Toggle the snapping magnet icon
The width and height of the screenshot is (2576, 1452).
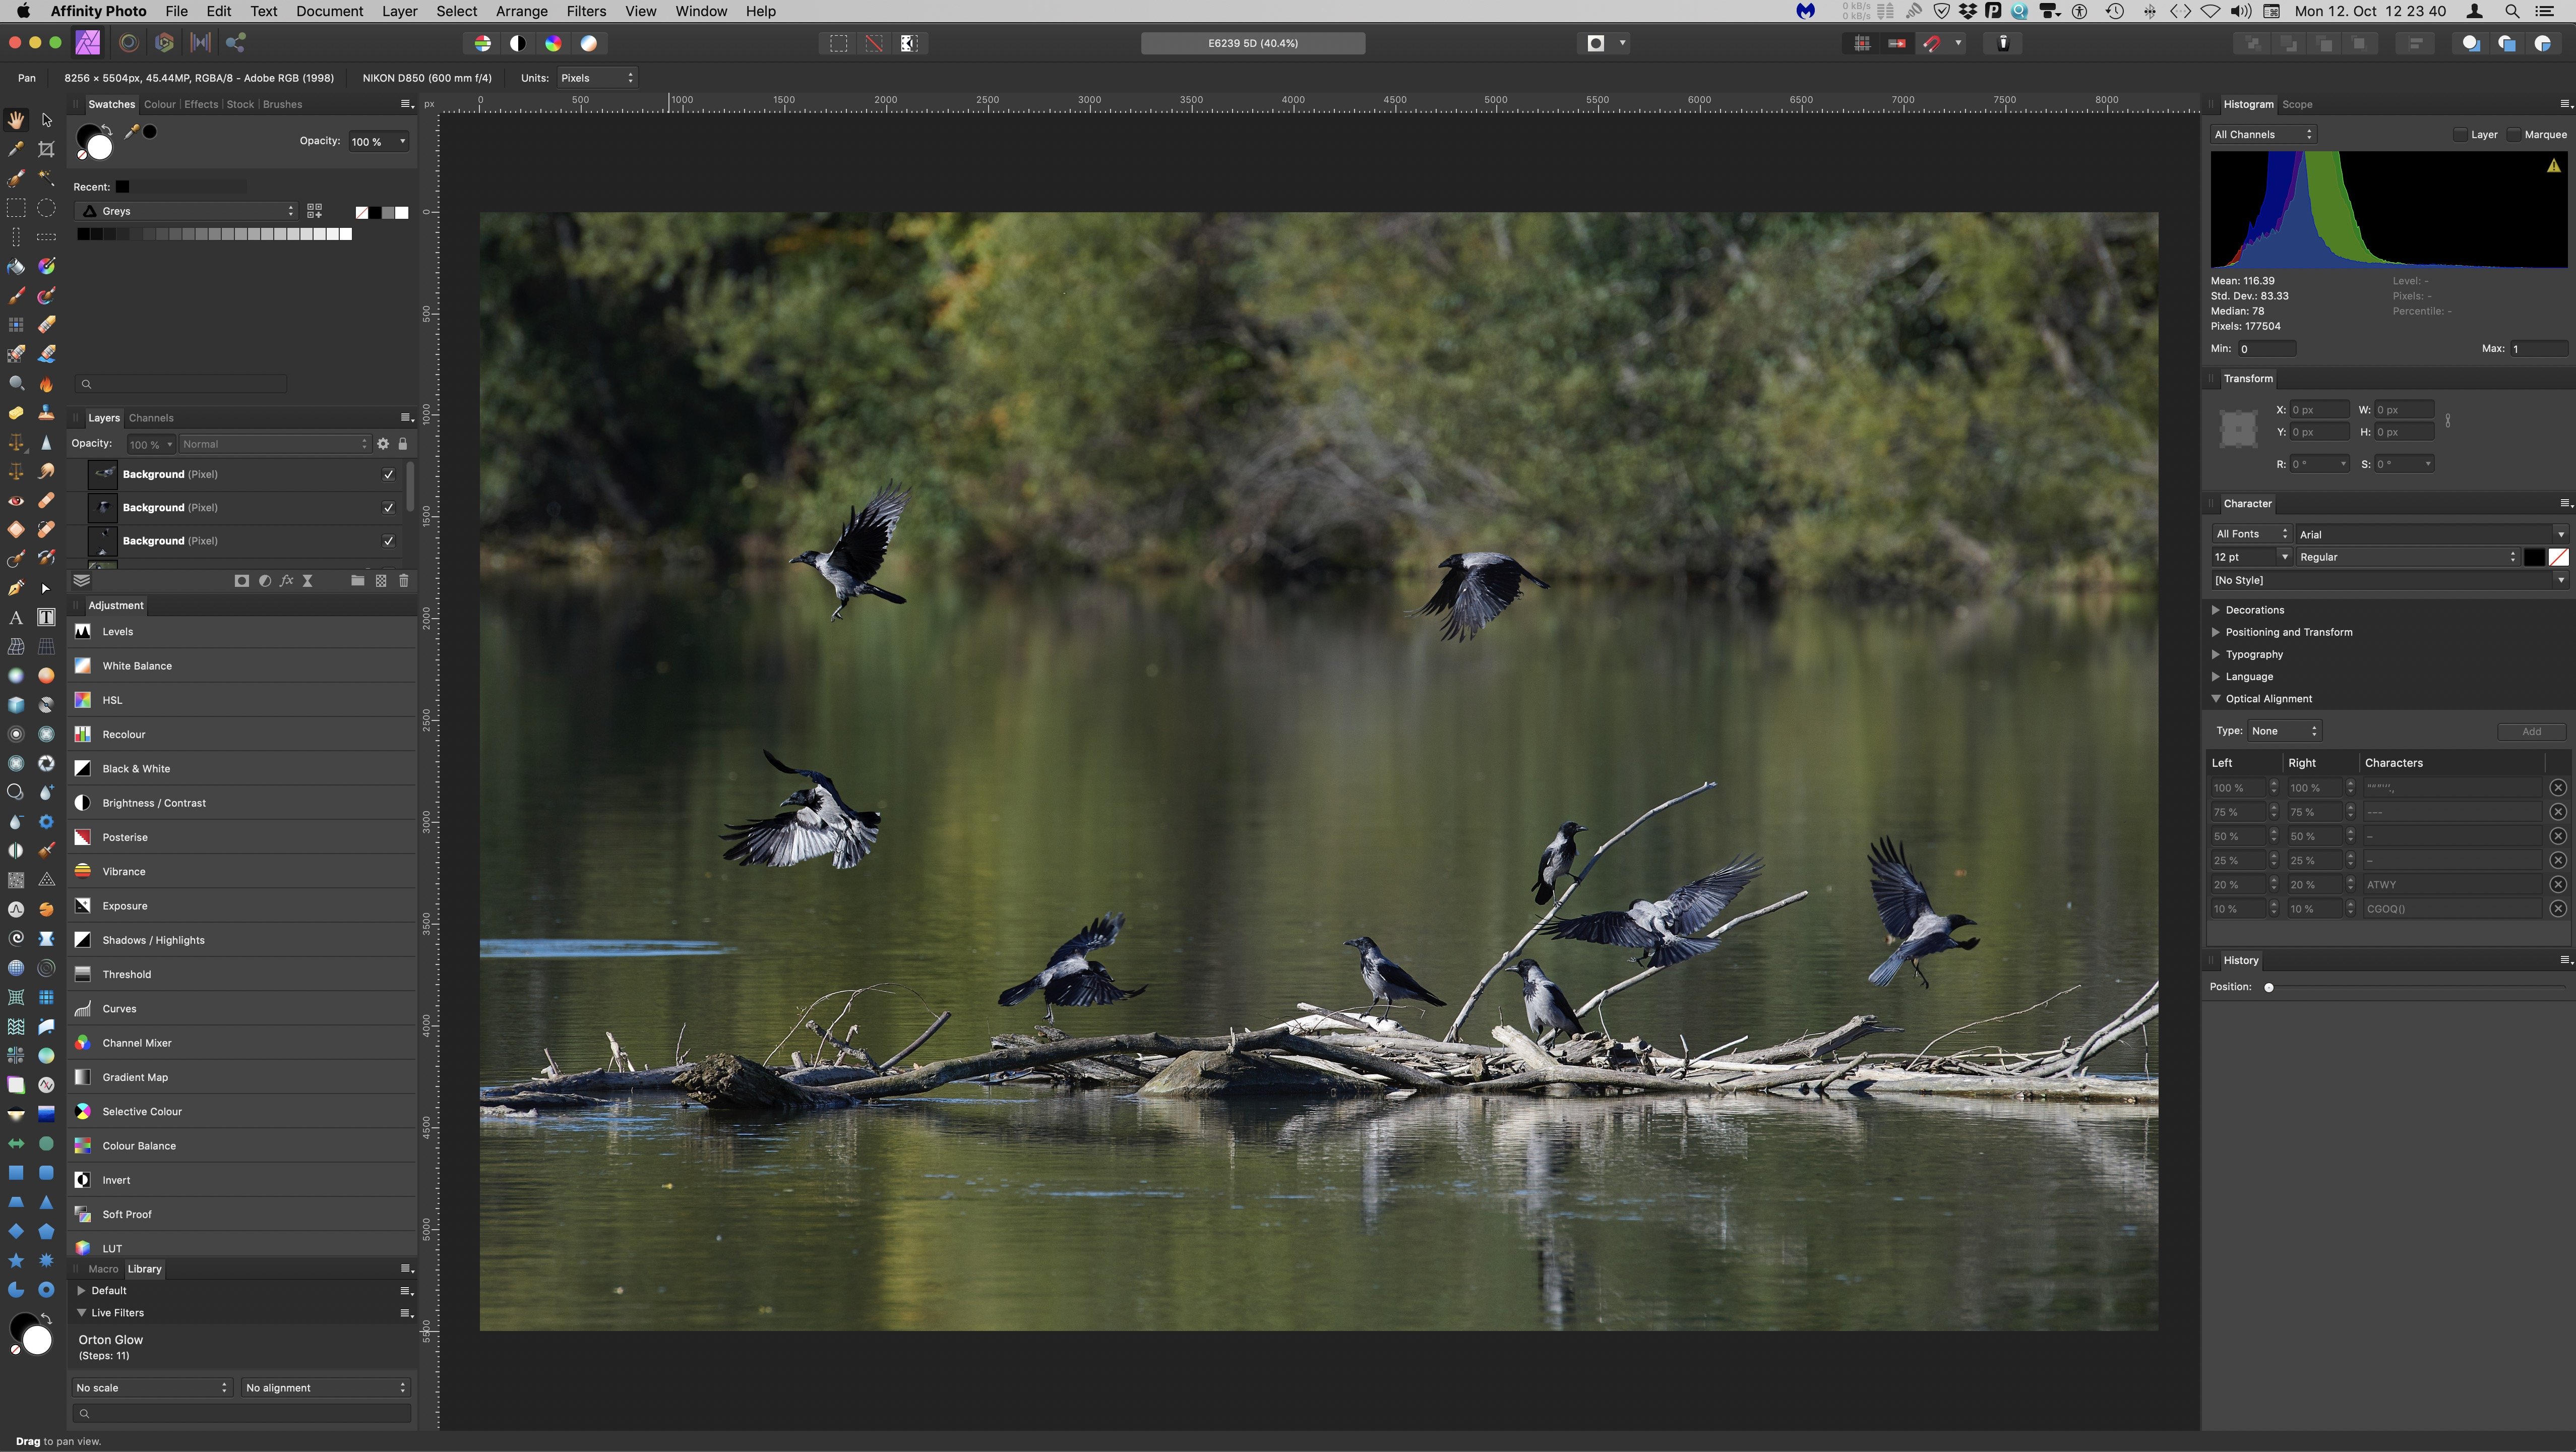[x=1932, y=43]
